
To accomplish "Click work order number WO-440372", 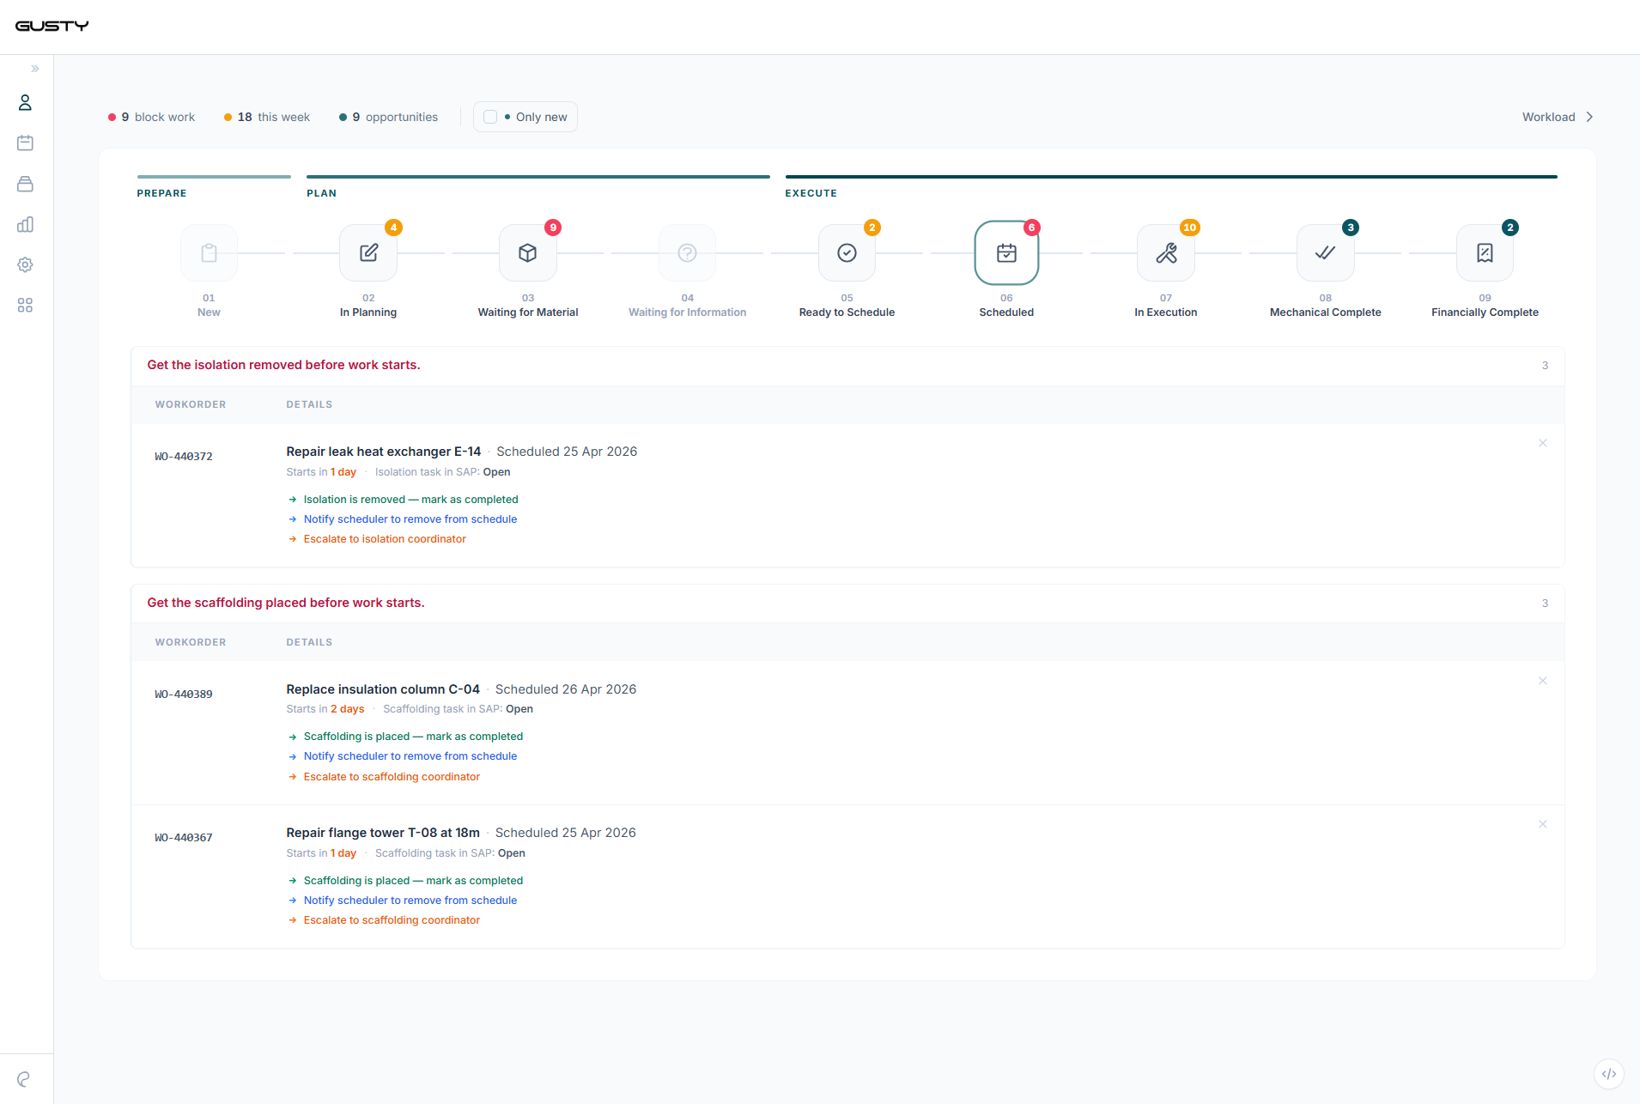I will (184, 457).
